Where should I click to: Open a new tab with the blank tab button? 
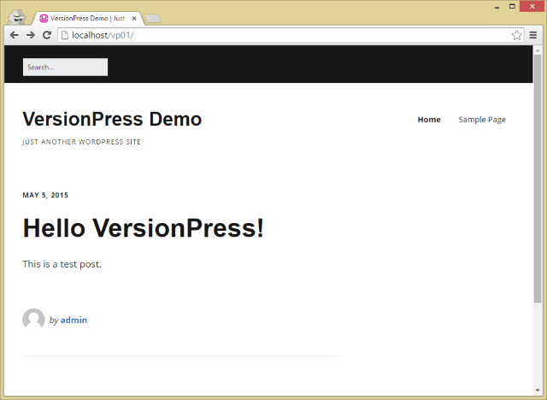[x=153, y=19]
